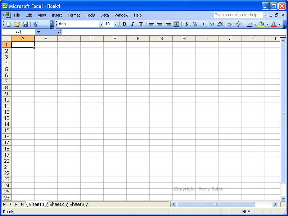Select row 12 header
This screenshot has width=288, height=216.
click(6, 112)
